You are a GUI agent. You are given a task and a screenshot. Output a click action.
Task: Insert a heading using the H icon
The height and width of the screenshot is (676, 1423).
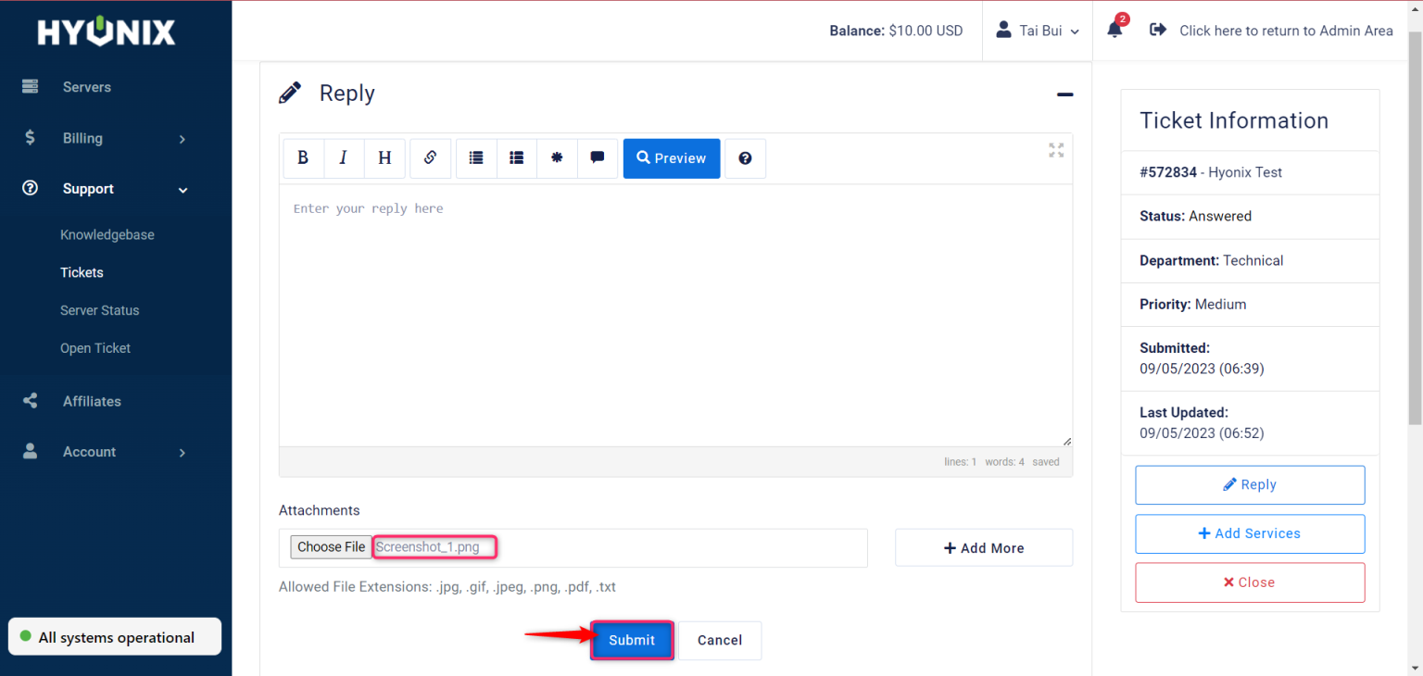pos(384,158)
